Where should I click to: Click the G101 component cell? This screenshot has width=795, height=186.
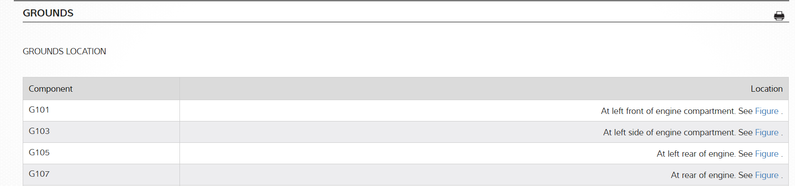coord(39,110)
